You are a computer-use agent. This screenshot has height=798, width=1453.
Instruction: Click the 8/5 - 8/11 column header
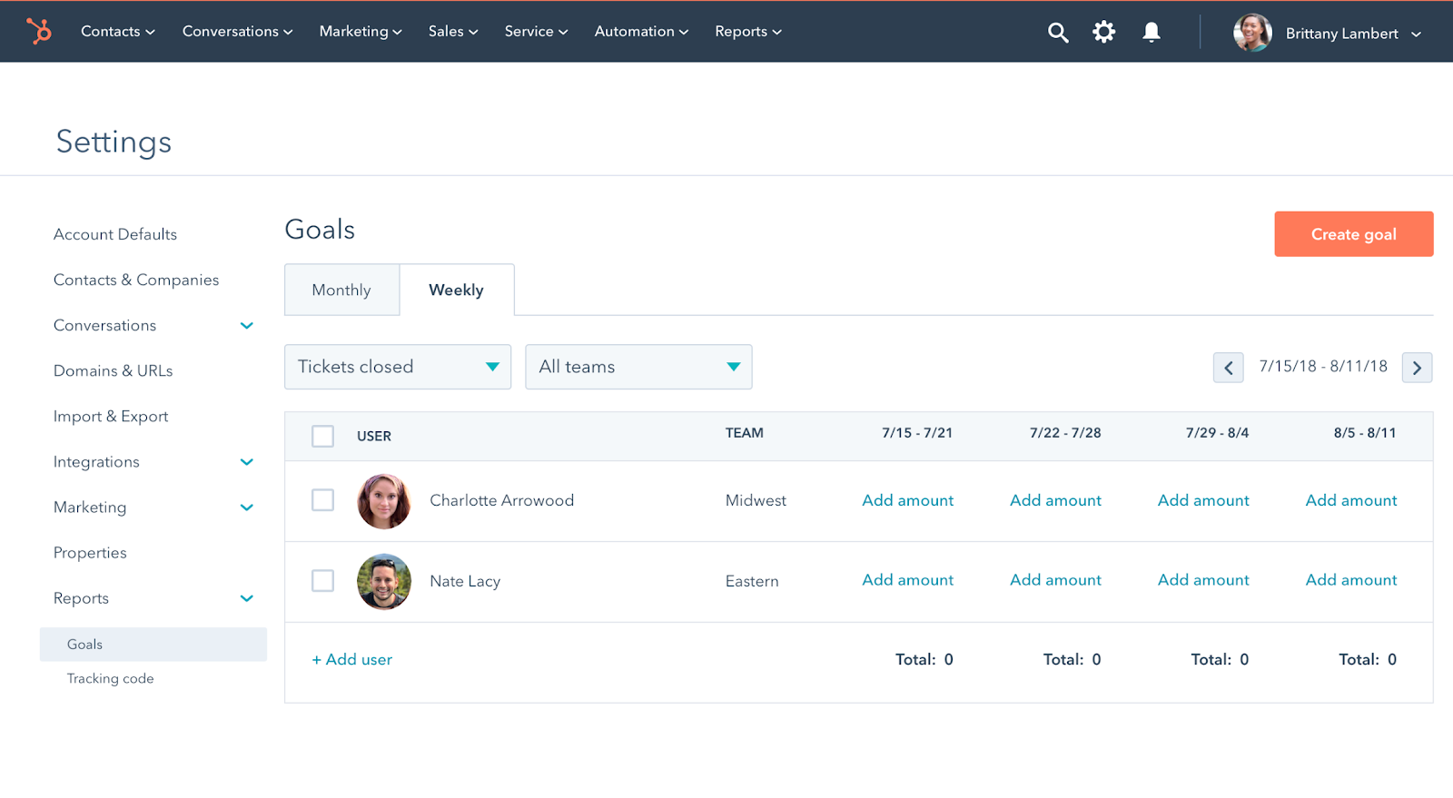(1365, 433)
